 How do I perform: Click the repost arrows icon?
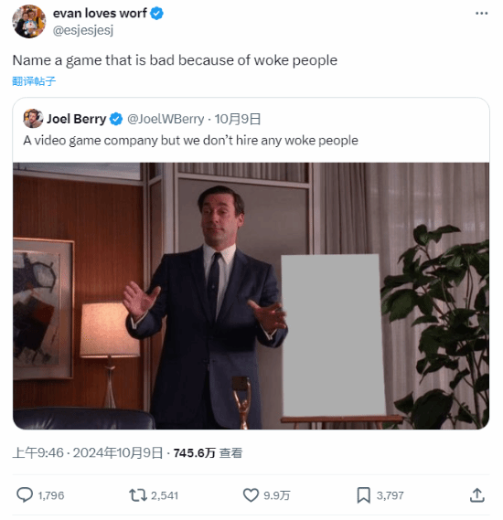tap(138, 495)
